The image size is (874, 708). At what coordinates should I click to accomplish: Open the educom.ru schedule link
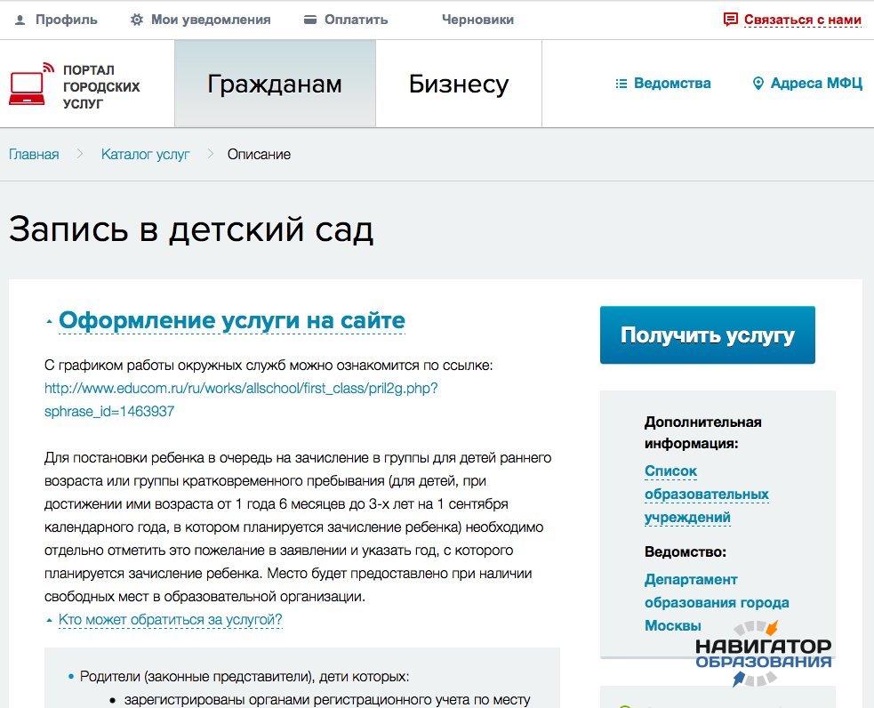click(x=241, y=389)
